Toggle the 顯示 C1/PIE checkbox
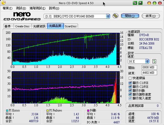Screen dimensions: 164x125 coord(130,83)
